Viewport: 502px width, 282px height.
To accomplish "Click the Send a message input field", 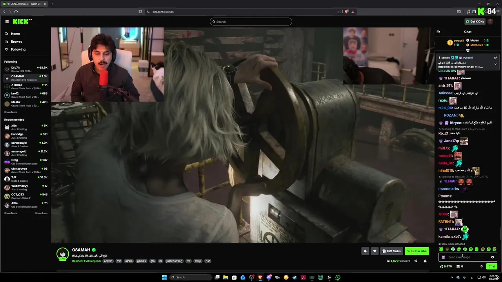I will point(467,257).
